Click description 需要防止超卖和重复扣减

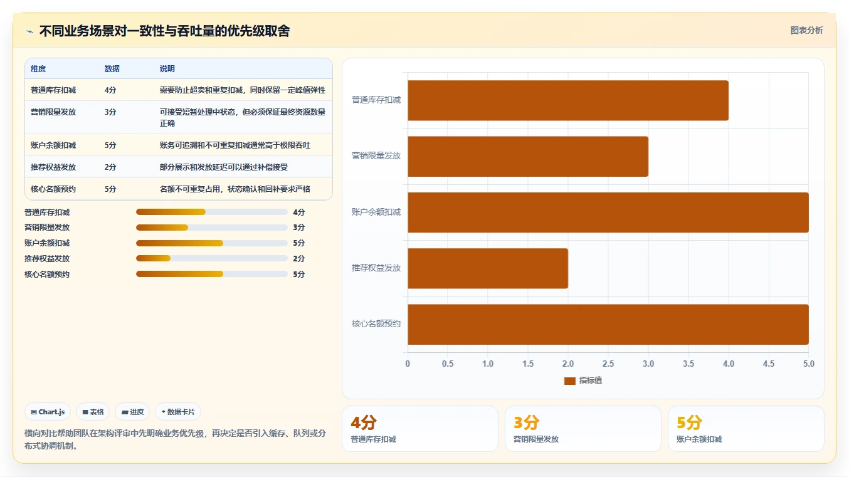pos(243,90)
